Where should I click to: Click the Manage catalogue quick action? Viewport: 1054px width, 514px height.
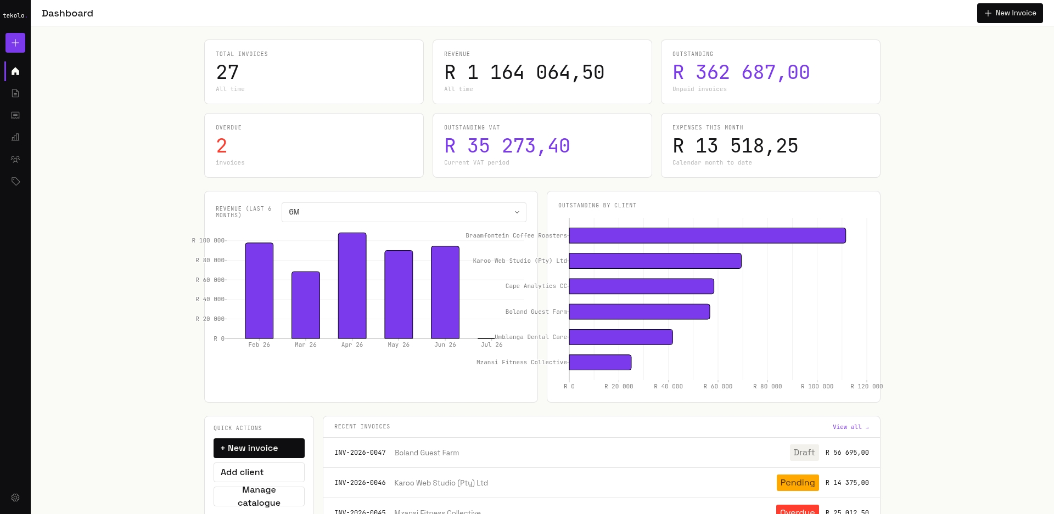tap(259, 496)
